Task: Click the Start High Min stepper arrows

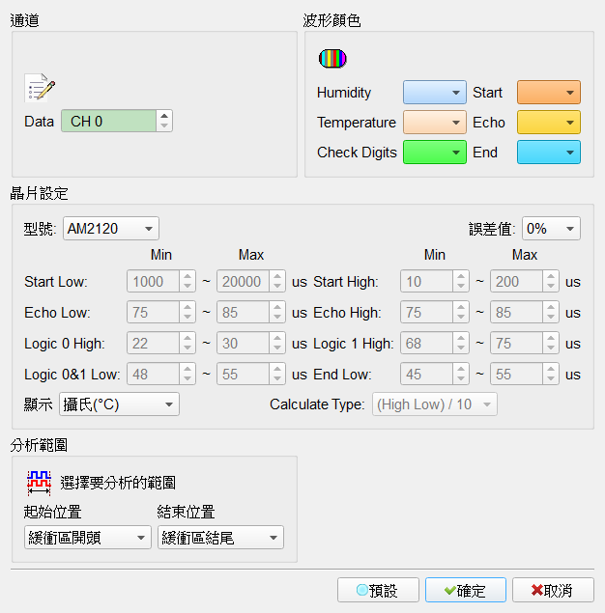Action: [x=461, y=281]
